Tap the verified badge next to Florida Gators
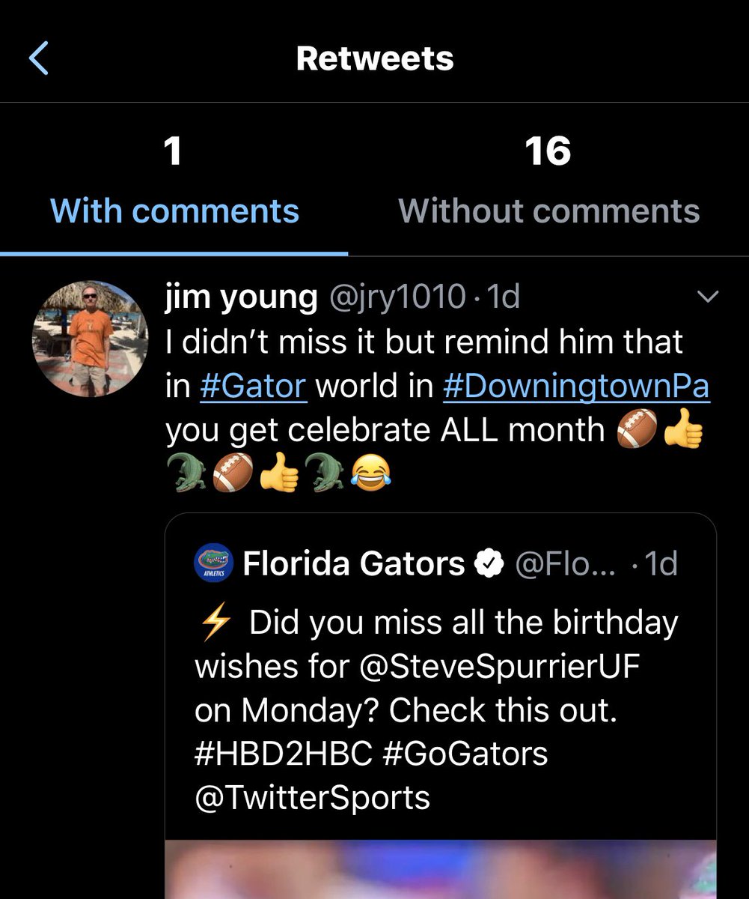 pos(490,563)
